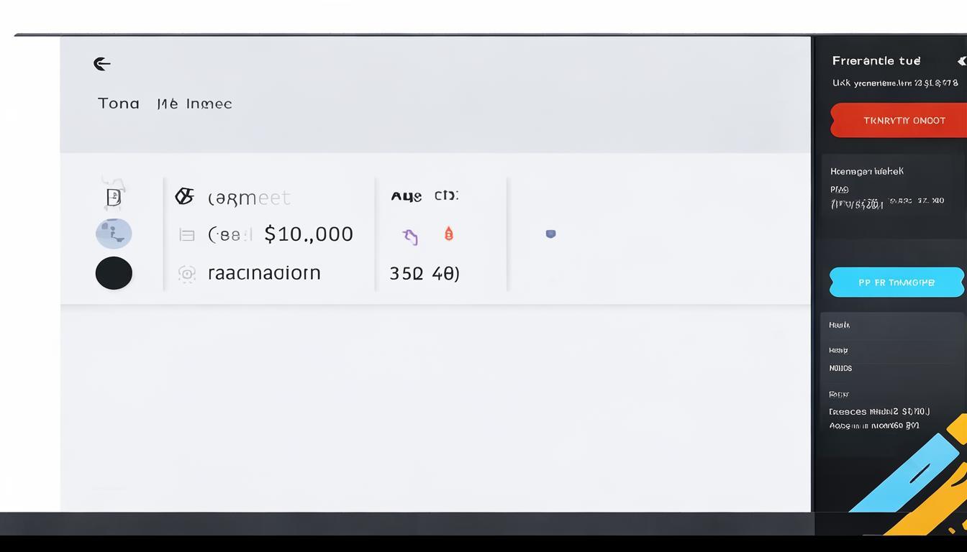967x552 pixels.
Task: Click the crossed-circle icon beside first row label
Action: [x=185, y=196]
